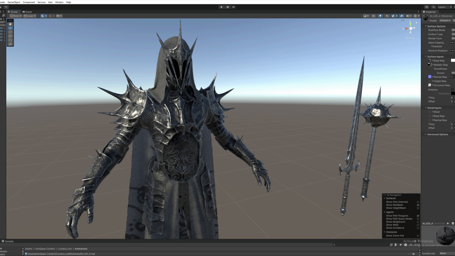Enable the Show Carve Hull checkbox
The width and height of the screenshot is (455, 256).
[418, 236]
